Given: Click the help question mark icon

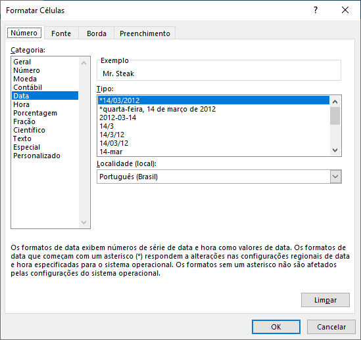Looking at the screenshot, I should (x=316, y=10).
